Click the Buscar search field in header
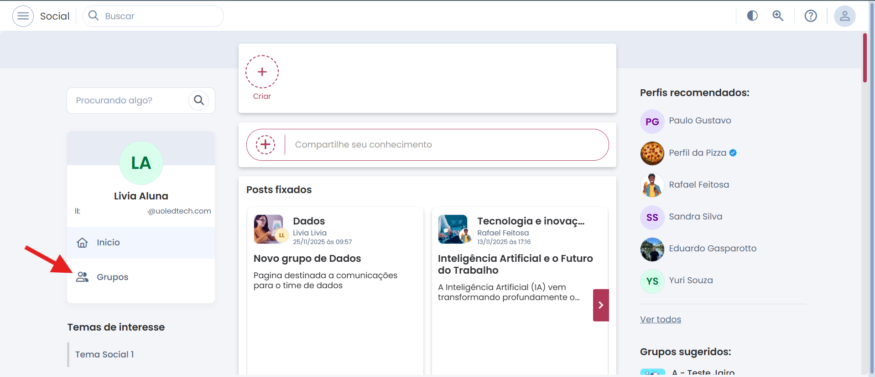The width and height of the screenshot is (875, 377). pos(155,16)
